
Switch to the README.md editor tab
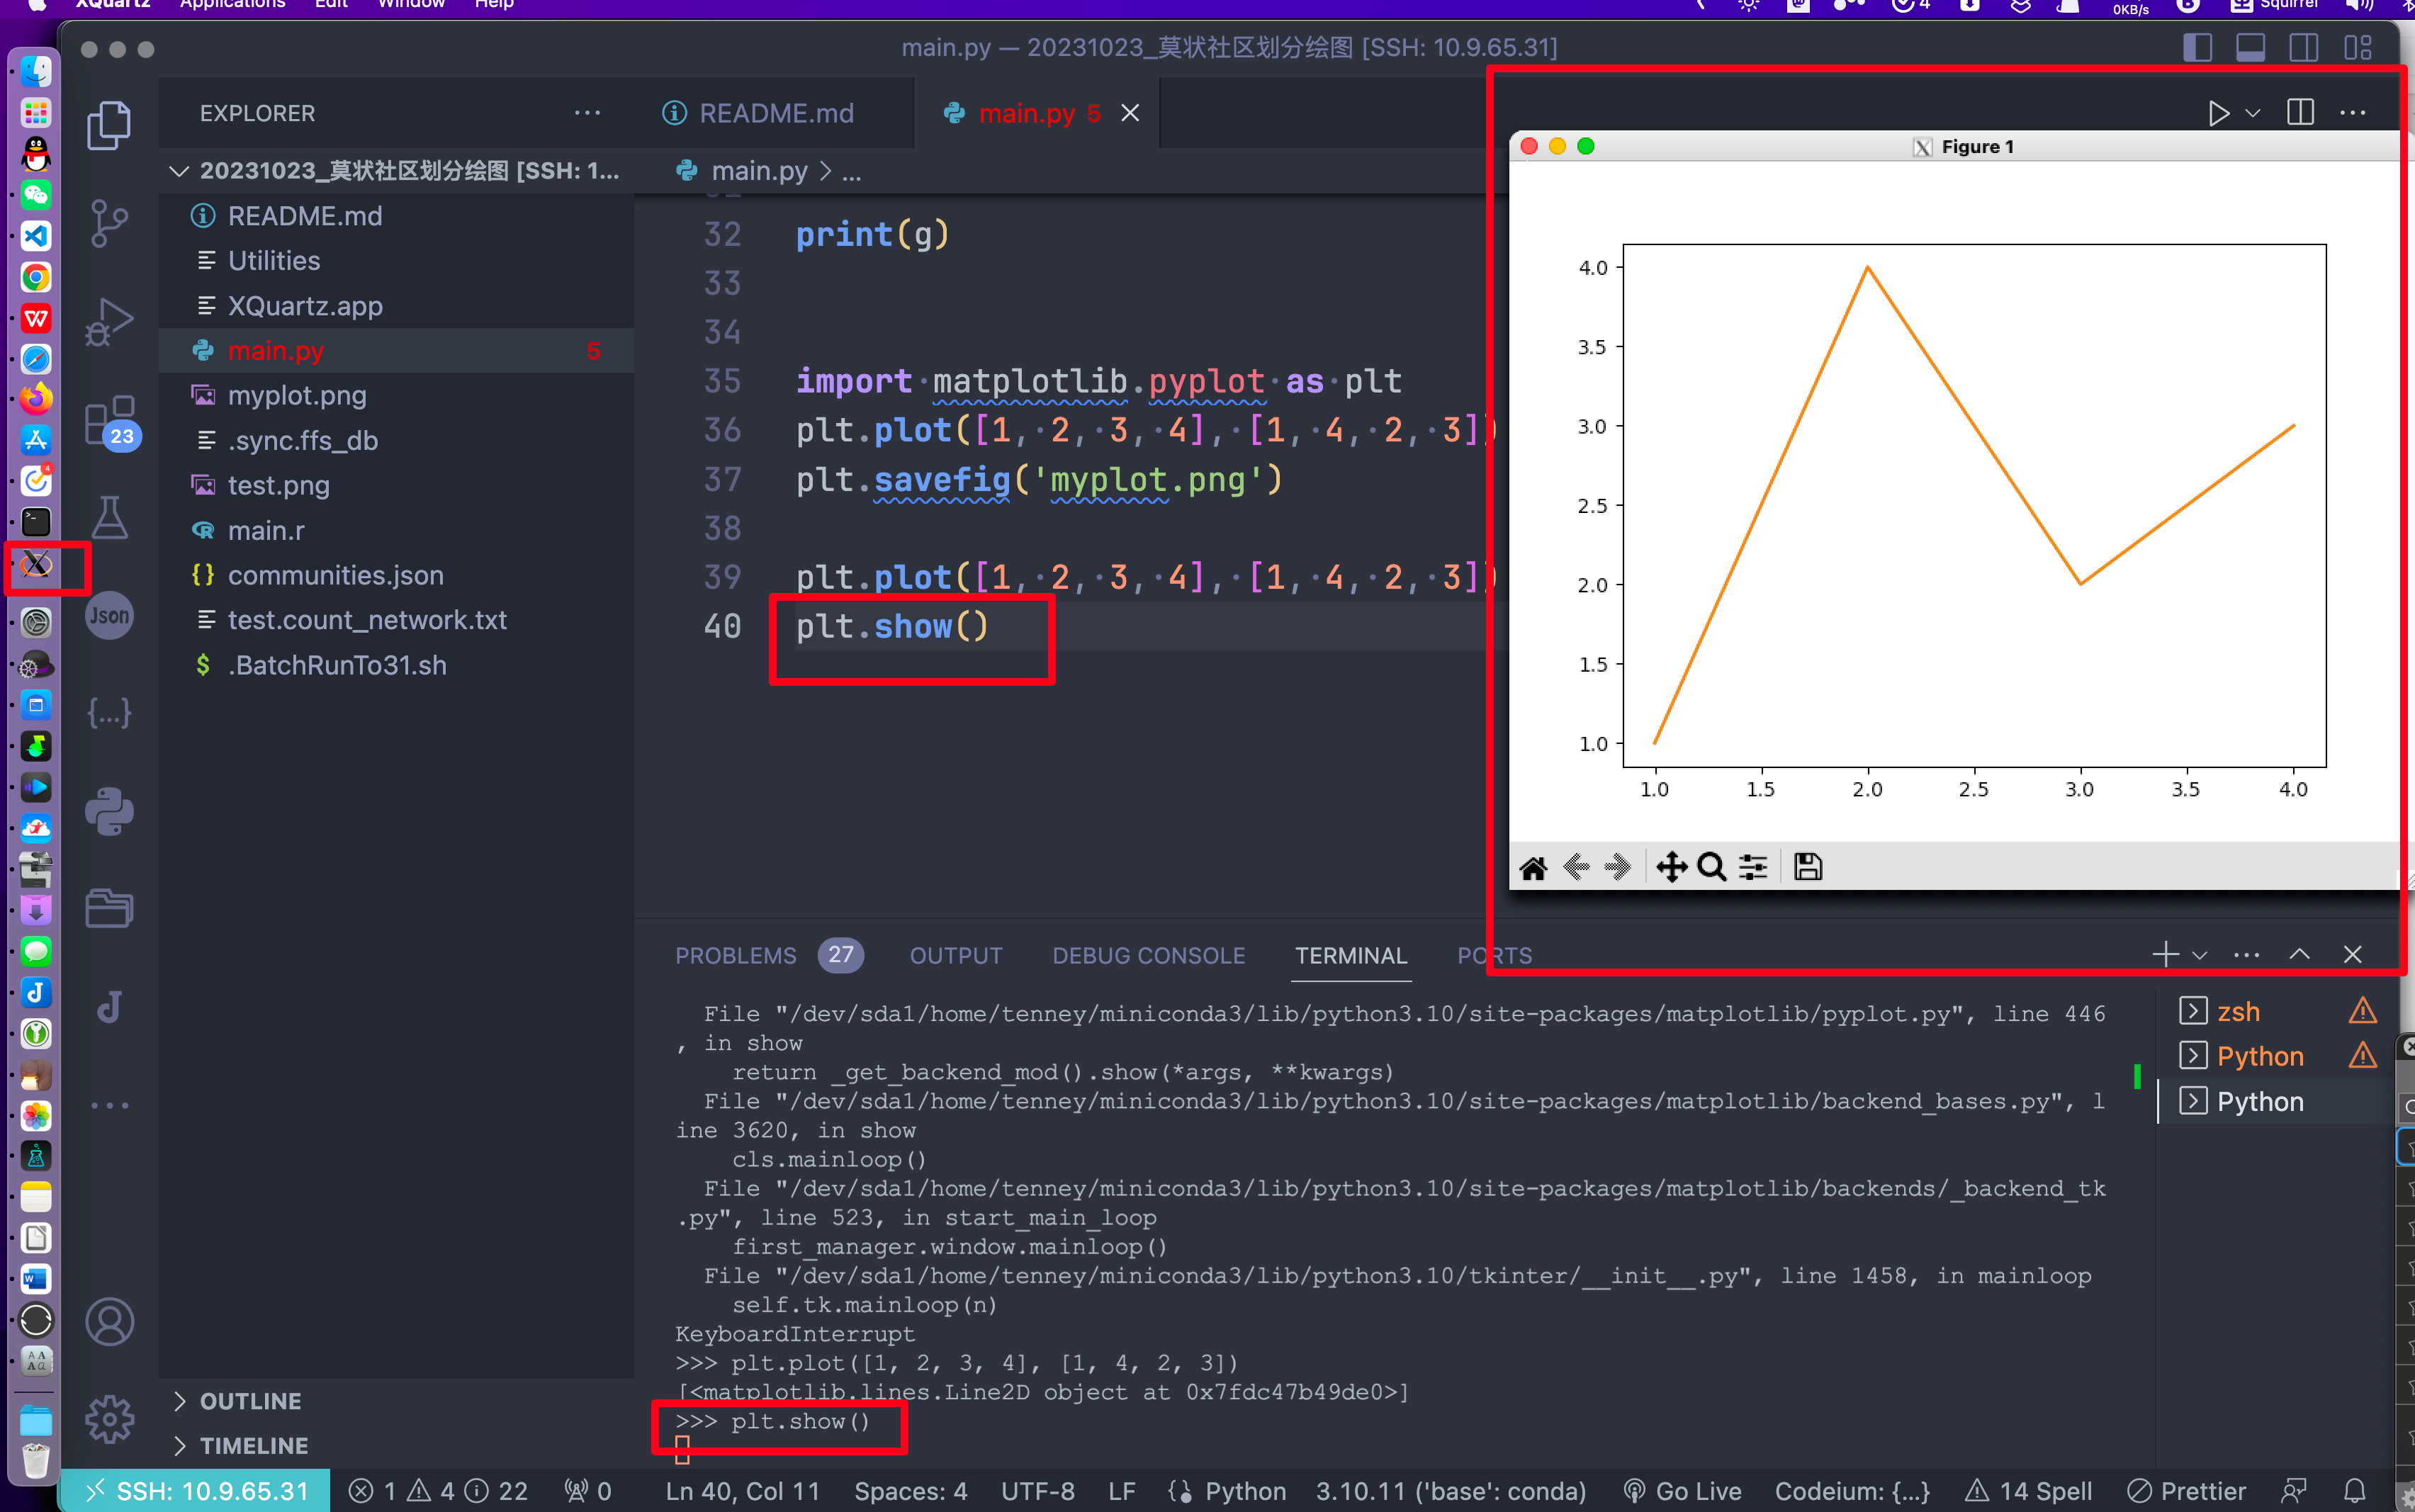[776, 112]
